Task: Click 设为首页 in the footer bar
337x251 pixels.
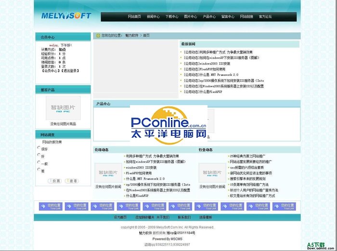Action: click(x=120, y=217)
